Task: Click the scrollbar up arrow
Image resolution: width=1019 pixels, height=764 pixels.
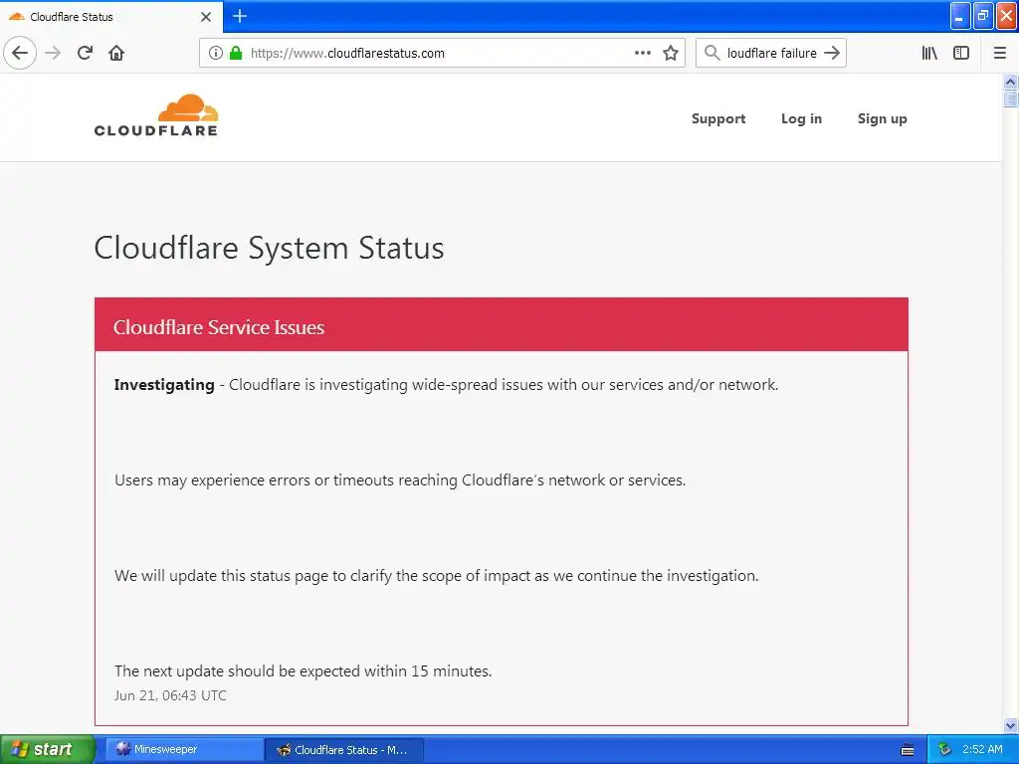Action: point(1010,82)
